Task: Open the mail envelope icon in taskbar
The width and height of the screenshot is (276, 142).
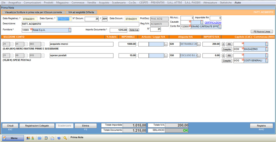Action: pyautogui.click(x=52, y=138)
